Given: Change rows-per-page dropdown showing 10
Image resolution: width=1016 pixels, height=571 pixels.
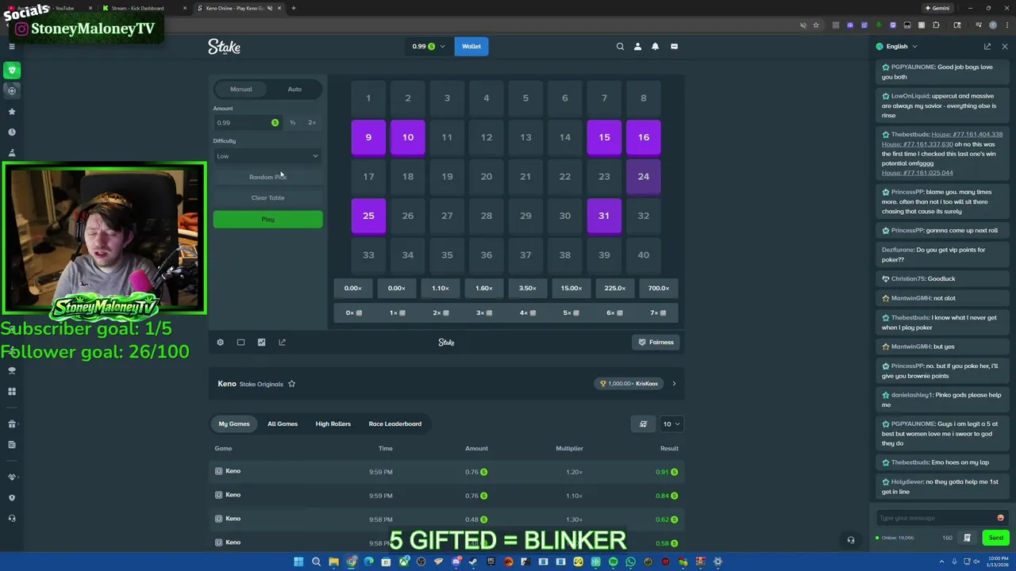Looking at the screenshot, I should (x=672, y=424).
